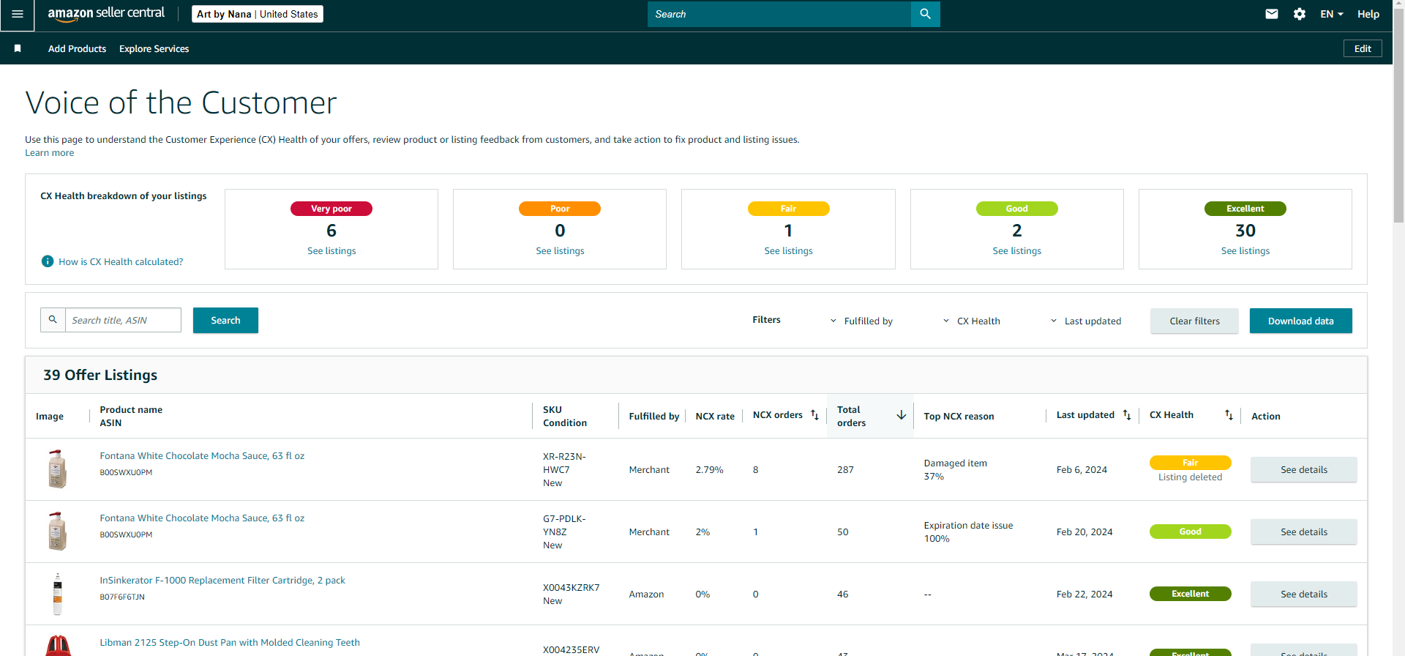The image size is (1405, 656).
Task: Open the Art by Nana account switcher
Action: click(x=258, y=14)
